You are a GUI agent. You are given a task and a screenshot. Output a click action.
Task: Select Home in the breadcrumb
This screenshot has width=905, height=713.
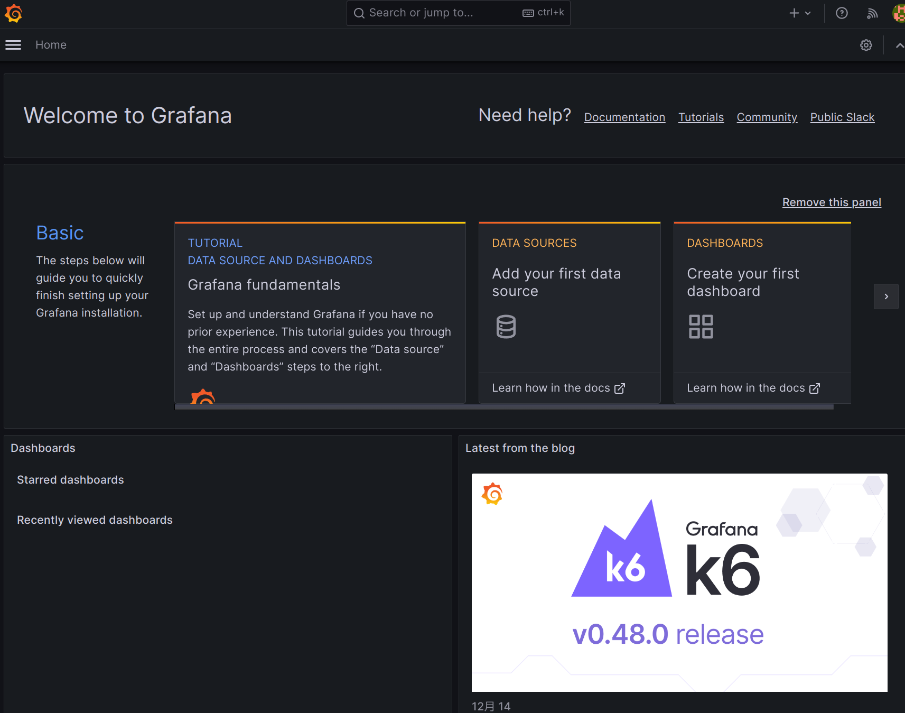click(51, 45)
